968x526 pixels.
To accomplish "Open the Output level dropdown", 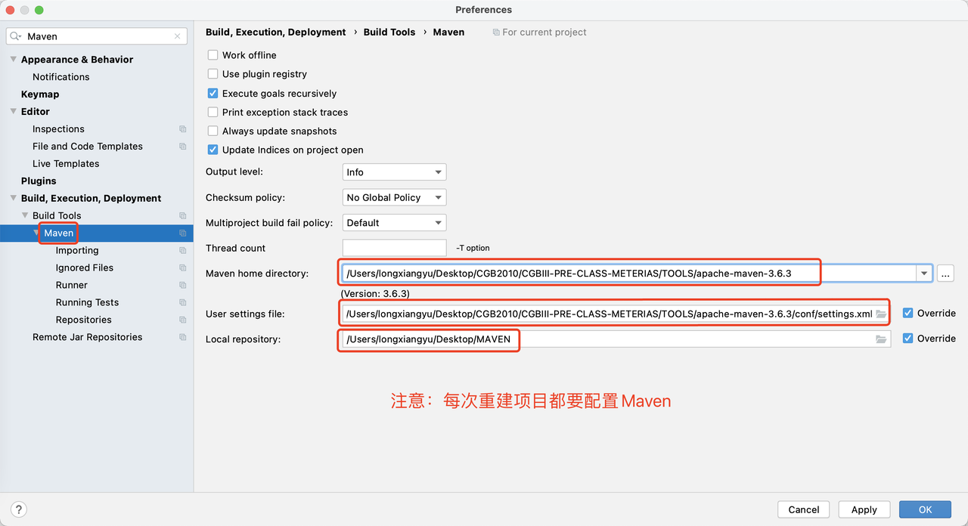I will tap(394, 172).
